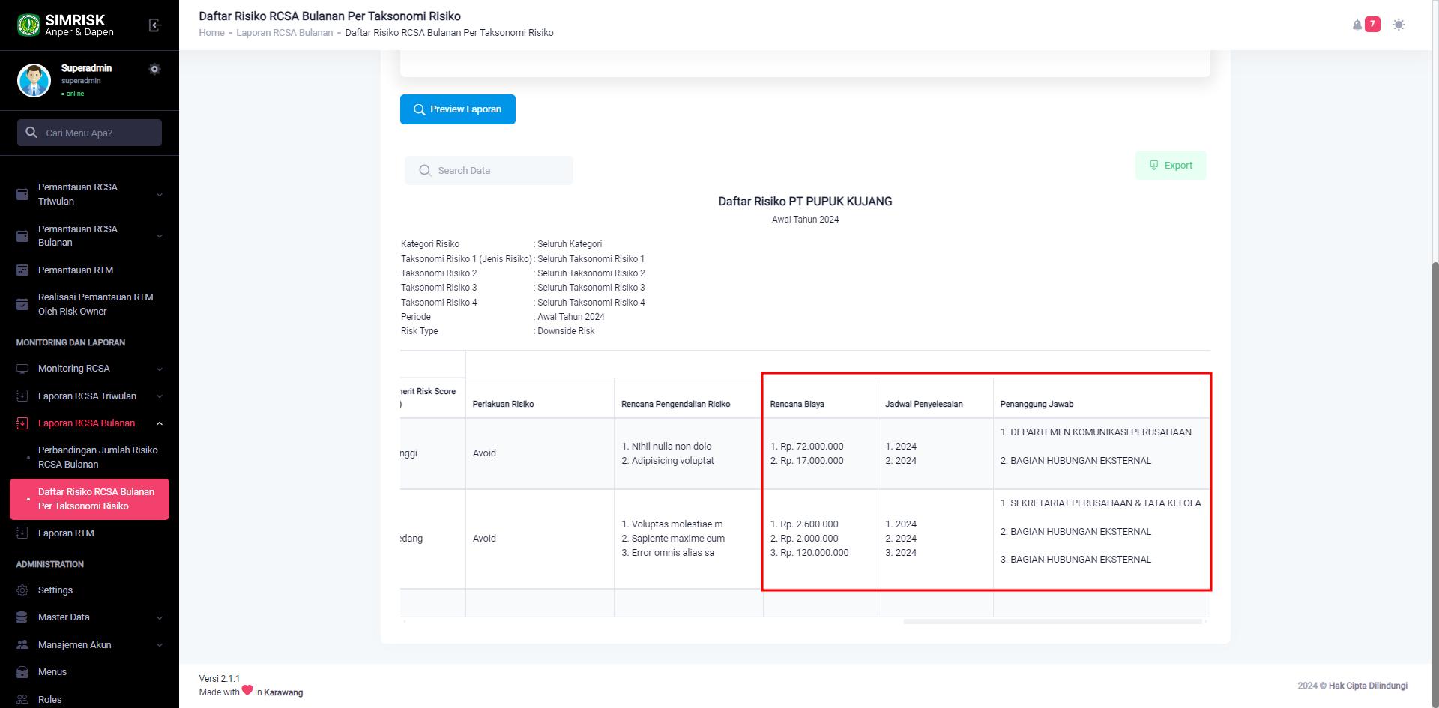This screenshot has width=1439, height=708.
Task: Click the Preview Laporan button
Action: tap(458, 109)
